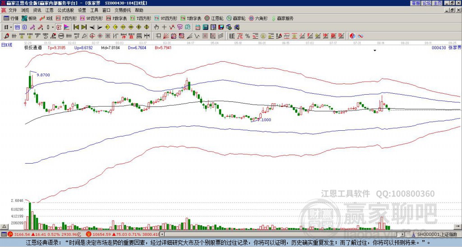Open the T四方形 tool

[141, 18]
